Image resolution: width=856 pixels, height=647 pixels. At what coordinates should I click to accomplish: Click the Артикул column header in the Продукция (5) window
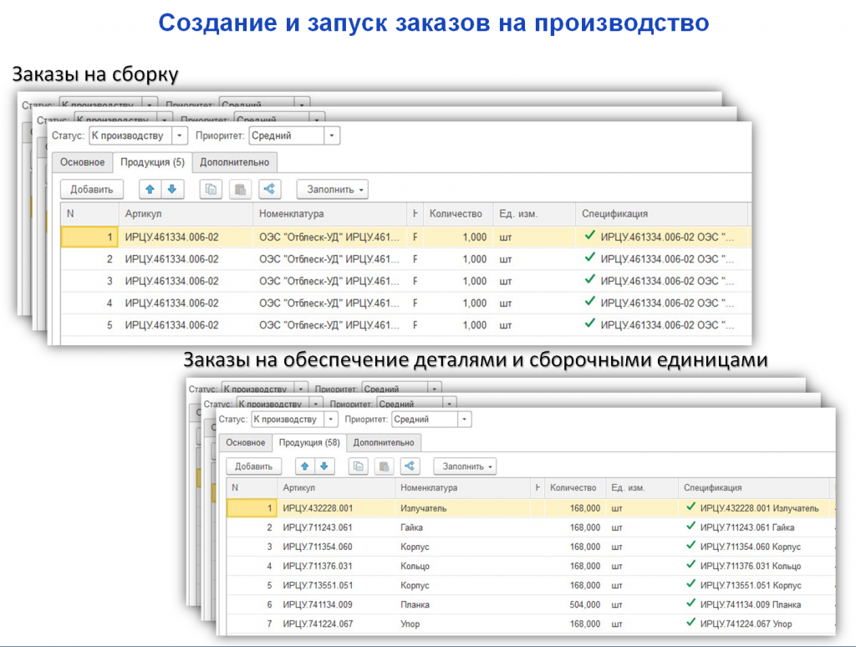186,213
